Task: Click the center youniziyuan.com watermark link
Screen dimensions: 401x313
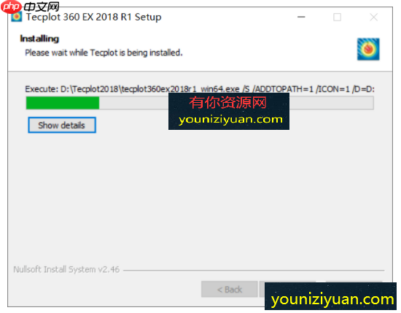Action: coord(230,120)
